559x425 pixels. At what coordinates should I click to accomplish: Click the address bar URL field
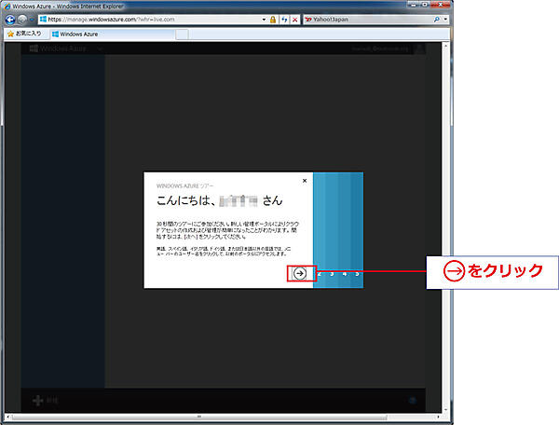point(150,20)
